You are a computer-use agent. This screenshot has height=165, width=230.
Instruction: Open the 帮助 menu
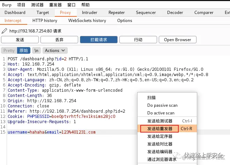tap(86, 5)
